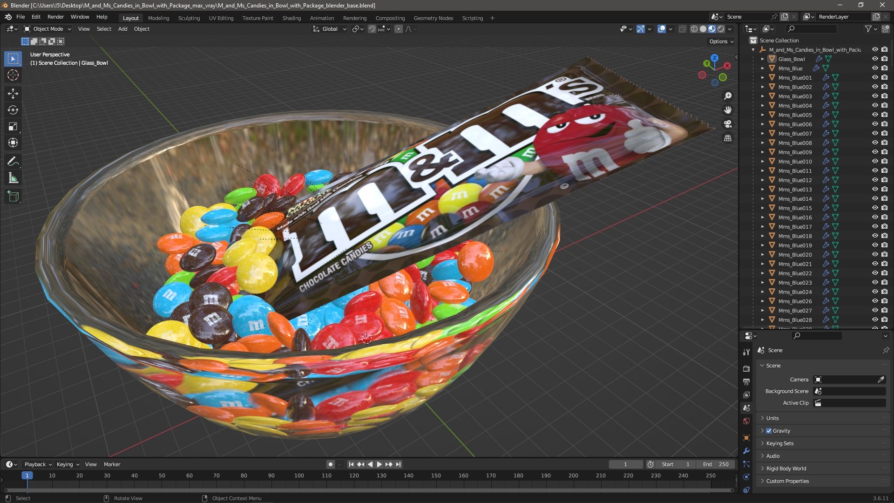Select the Transform tool
Image resolution: width=894 pixels, height=503 pixels.
(13, 143)
